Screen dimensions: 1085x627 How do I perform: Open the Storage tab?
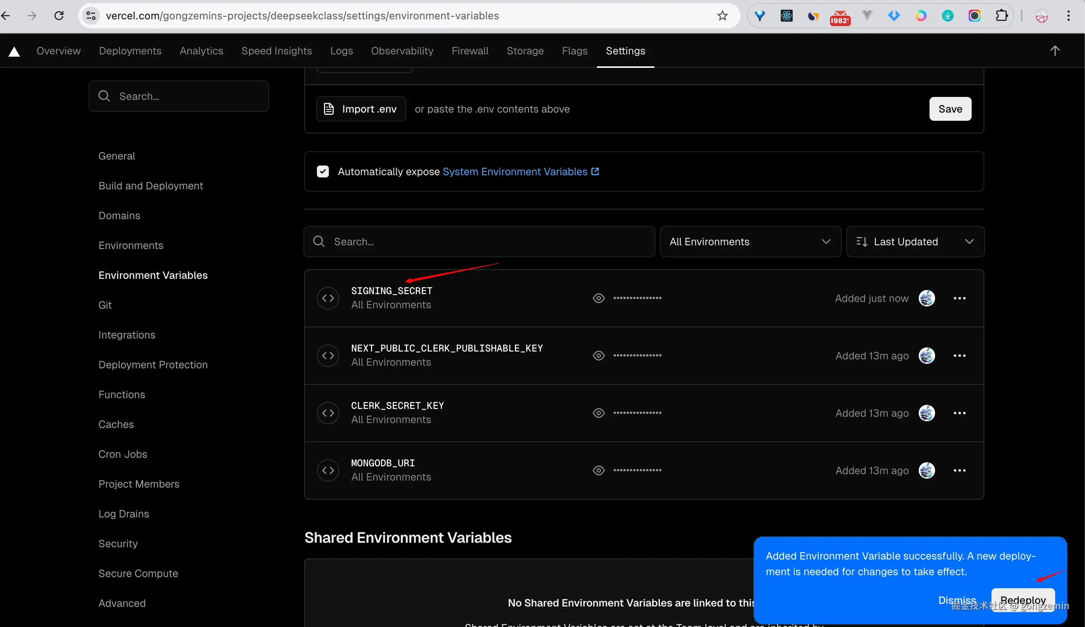point(525,51)
